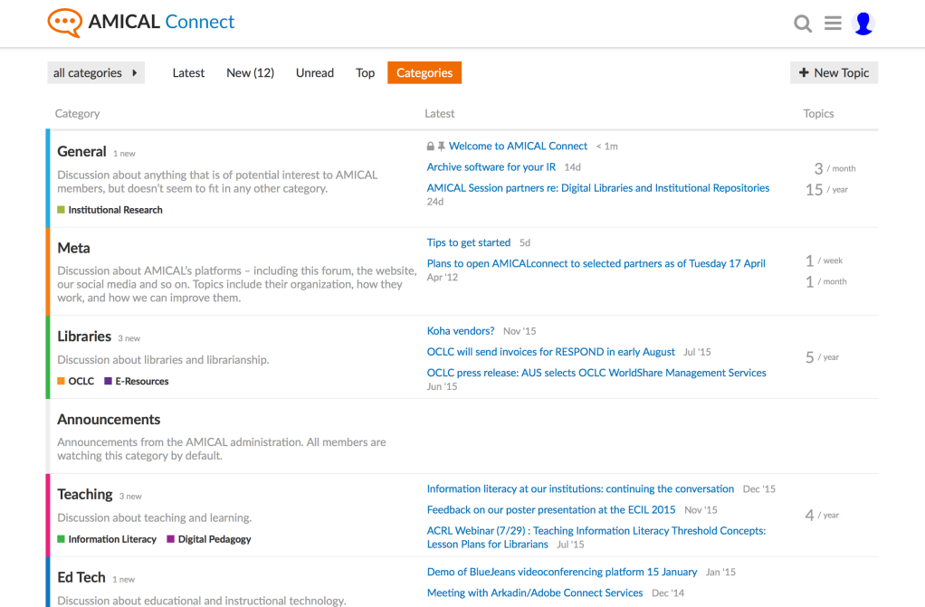925x607 pixels.
Task: Click the AMICAL Connect speech bubble logo
Action: pyautogui.click(x=64, y=23)
